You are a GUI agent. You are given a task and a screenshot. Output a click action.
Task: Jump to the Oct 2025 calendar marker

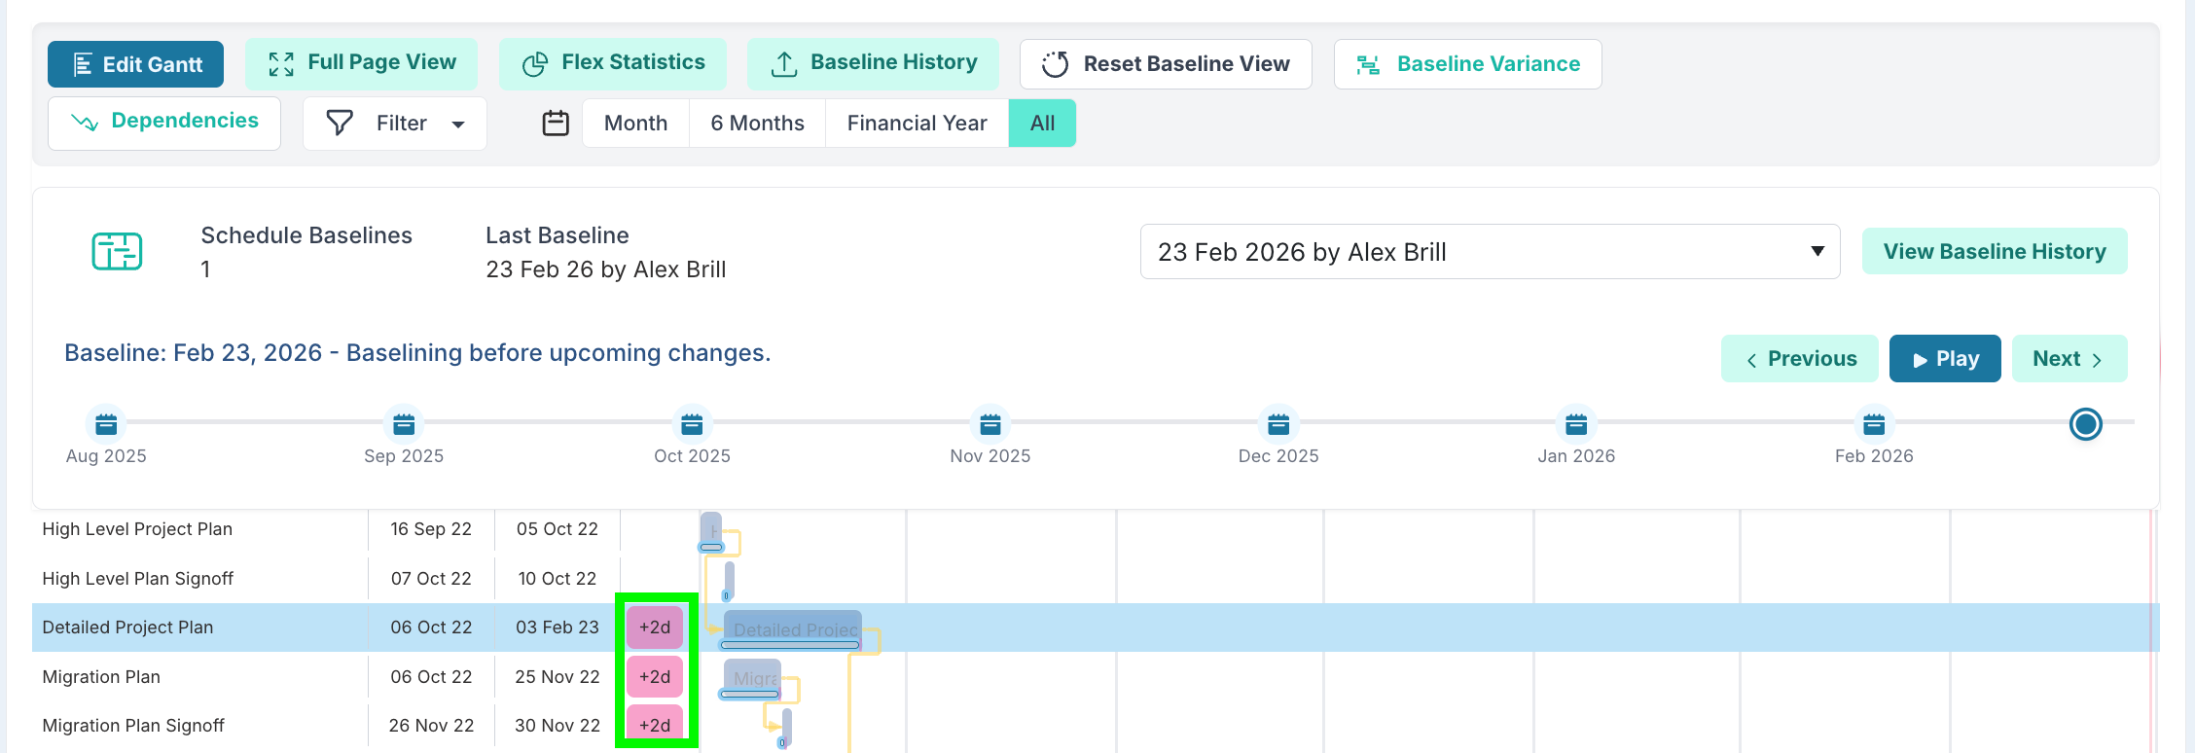(692, 424)
